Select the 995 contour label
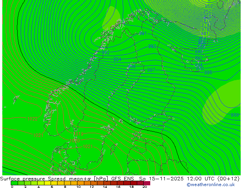 (200, 69)
